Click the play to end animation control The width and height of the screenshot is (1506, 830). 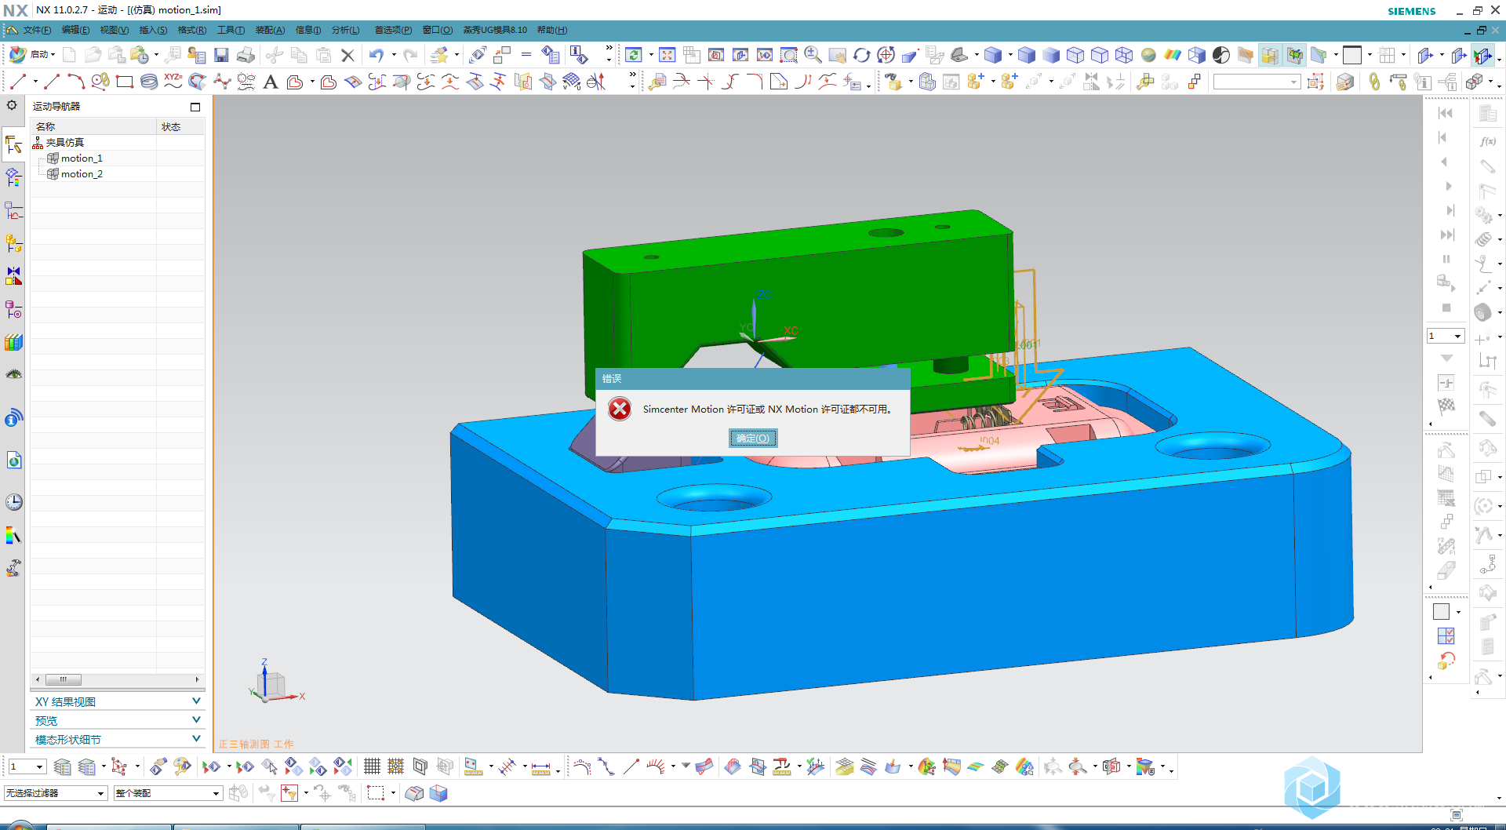(1447, 235)
